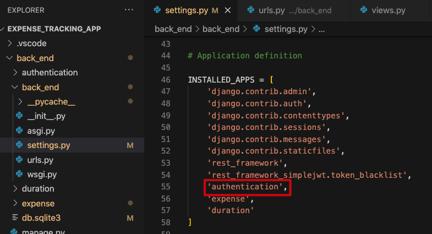The width and height of the screenshot is (432, 234).
Task: Expand the __pycache__ folder
Action: pyautogui.click(x=20, y=102)
